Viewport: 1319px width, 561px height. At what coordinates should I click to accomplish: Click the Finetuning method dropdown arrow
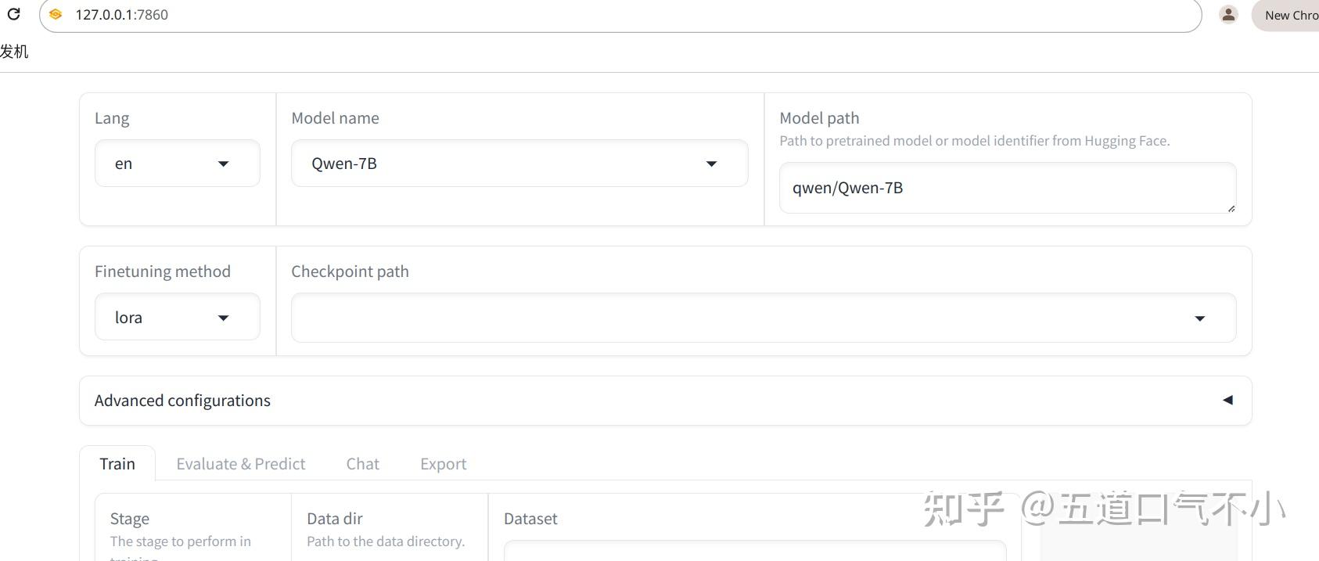pyautogui.click(x=224, y=318)
